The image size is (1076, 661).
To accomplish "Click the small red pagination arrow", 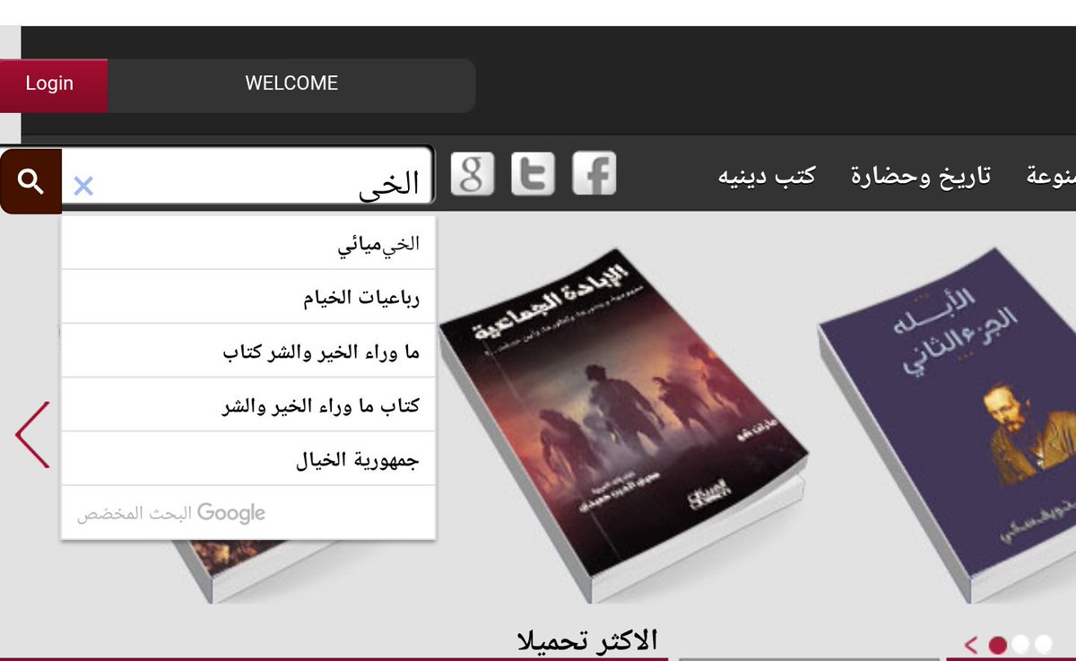I will (x=971, y=644).
